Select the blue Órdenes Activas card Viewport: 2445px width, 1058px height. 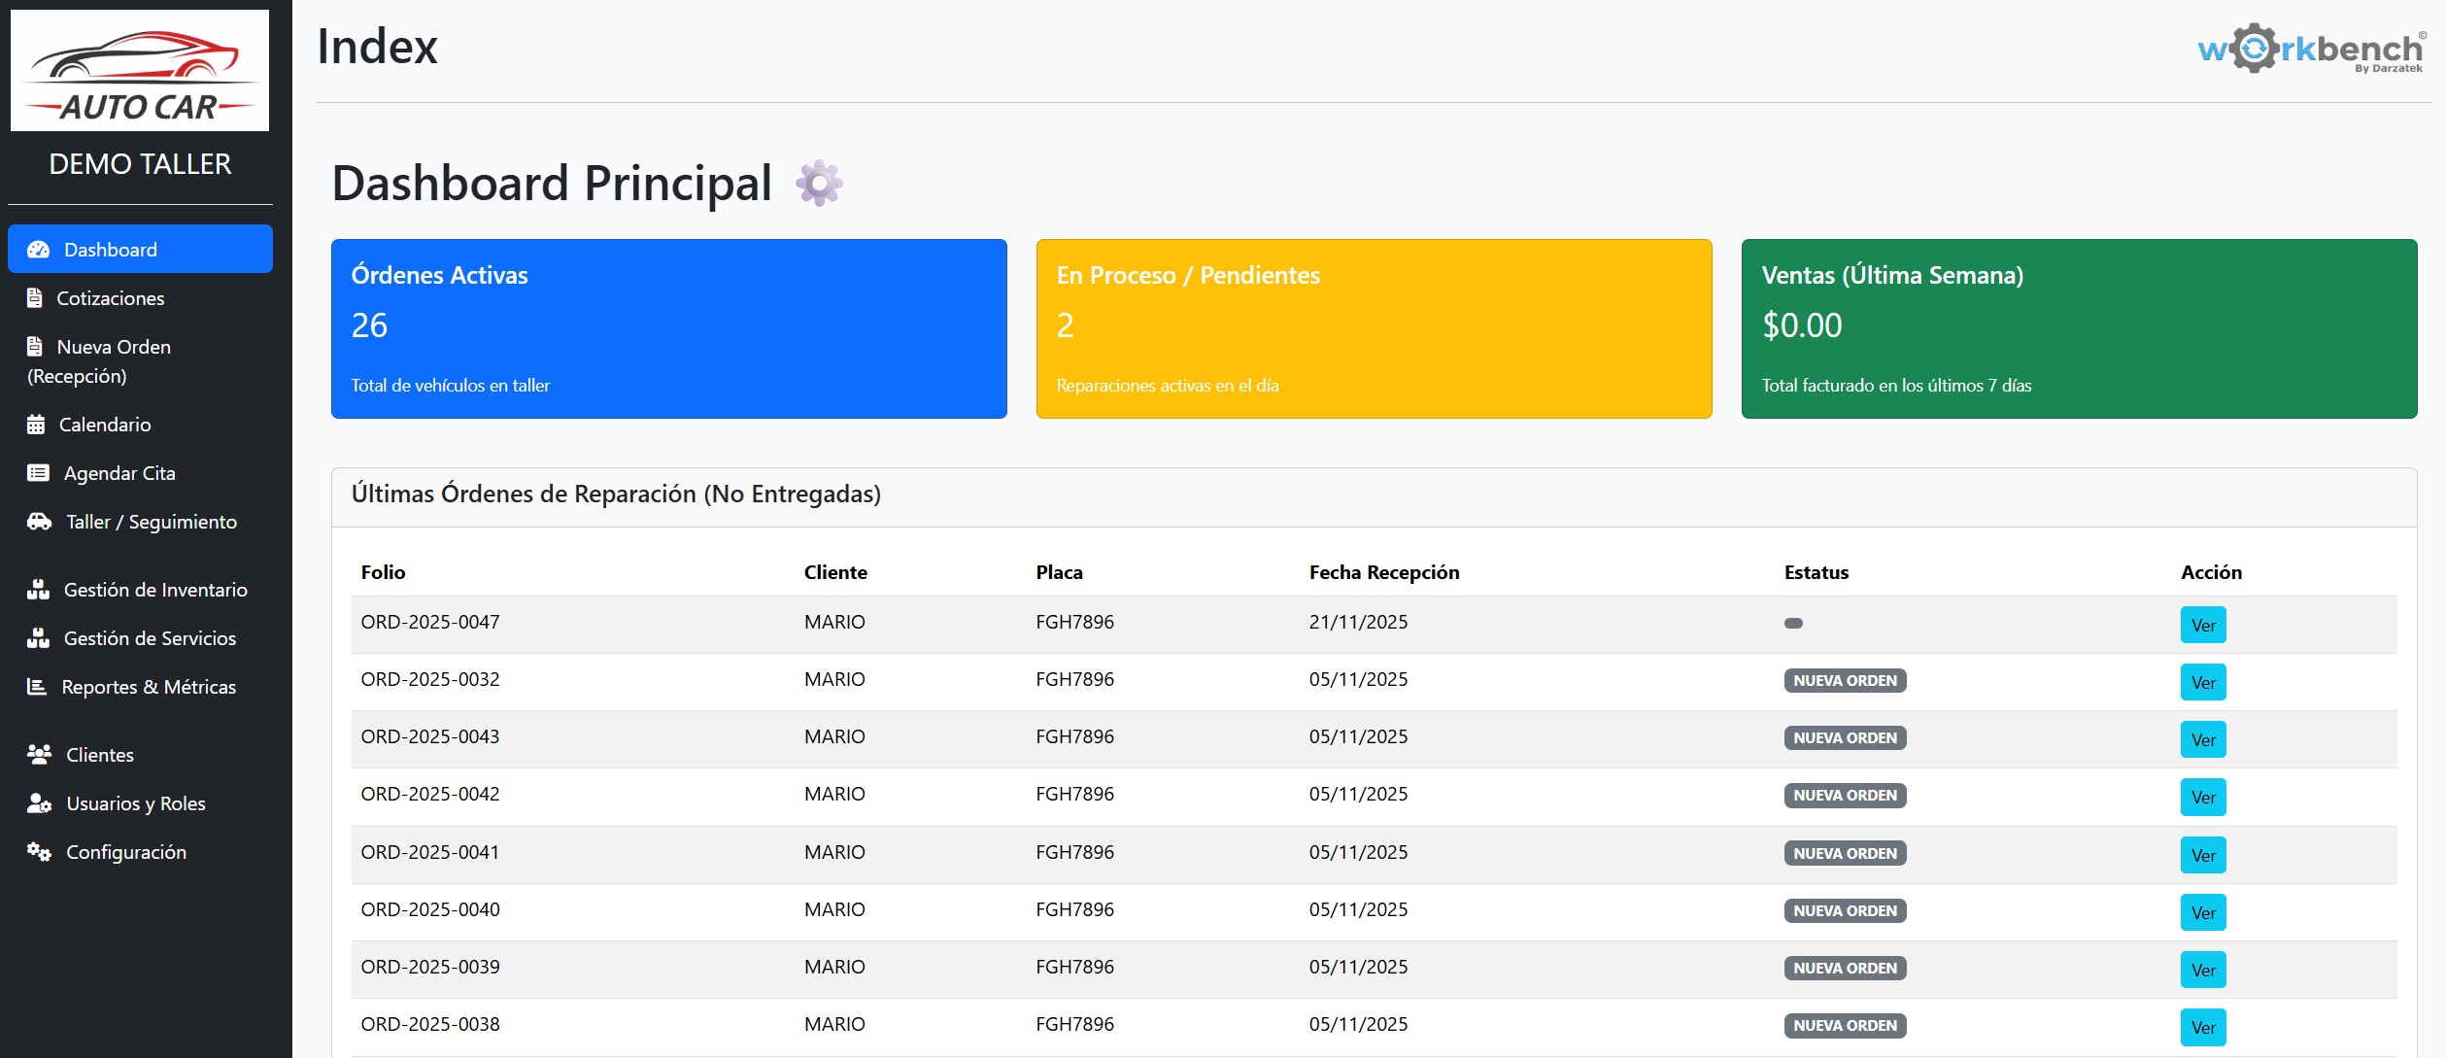click(x=668, y=328)
